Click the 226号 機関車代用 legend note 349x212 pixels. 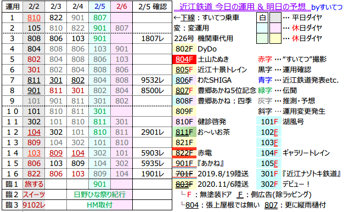point(204,38)
